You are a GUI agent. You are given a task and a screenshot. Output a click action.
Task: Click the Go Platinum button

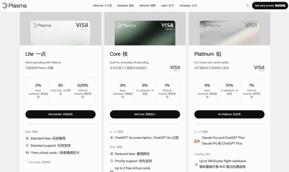pos(229,114)
